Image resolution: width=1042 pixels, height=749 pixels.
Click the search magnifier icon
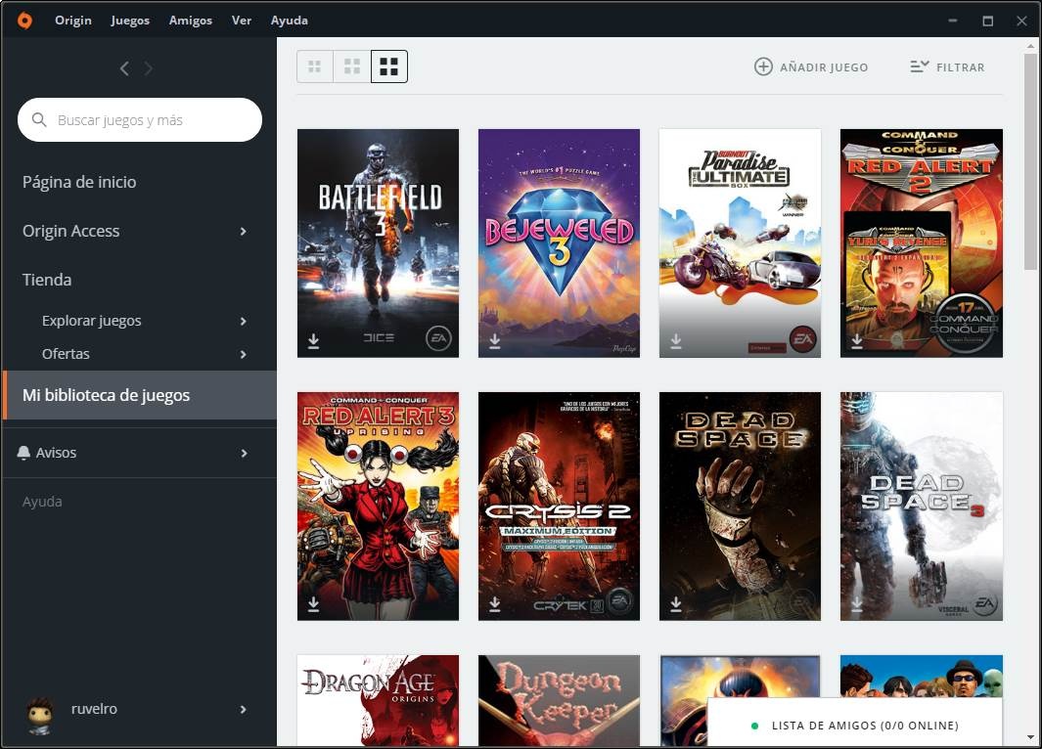(39, 119)
